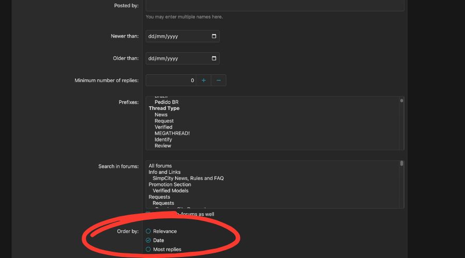Select All forums in forum list
Image resolution: width=465 pixels, height=258 pixels.
[x=160, y=166]
